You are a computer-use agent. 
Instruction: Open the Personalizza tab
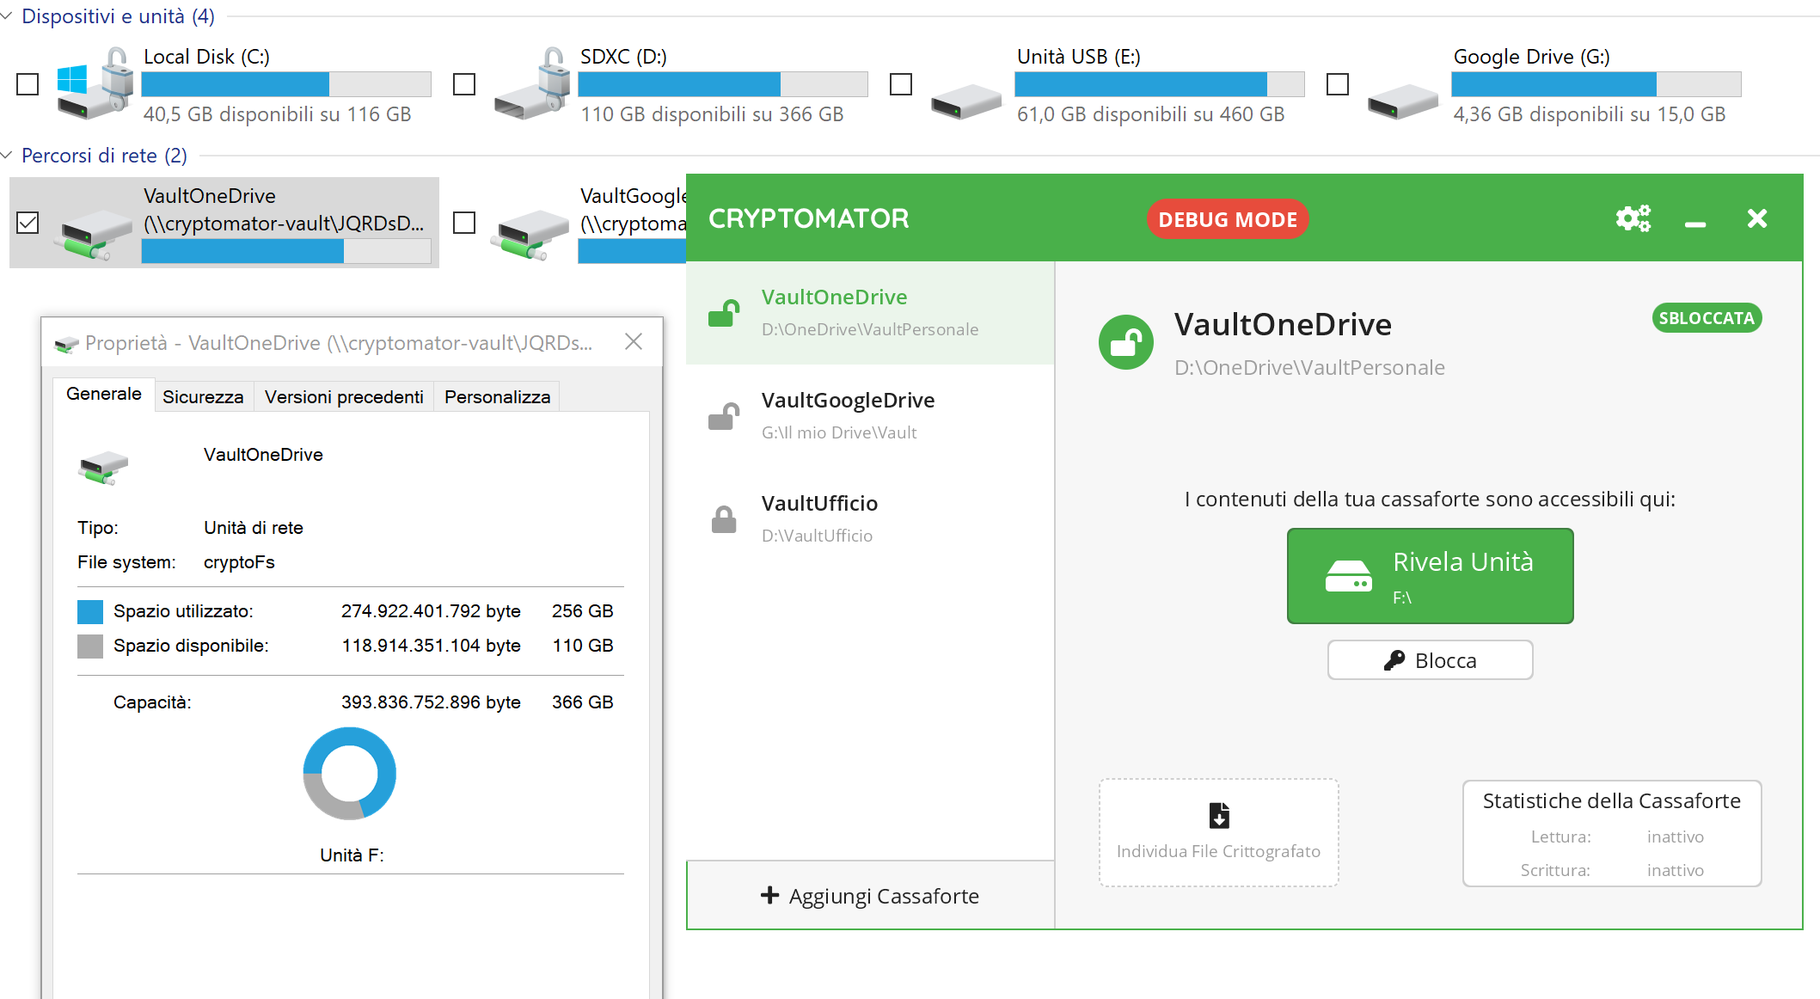[497, 396]
